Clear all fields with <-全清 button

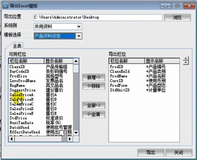94,114
